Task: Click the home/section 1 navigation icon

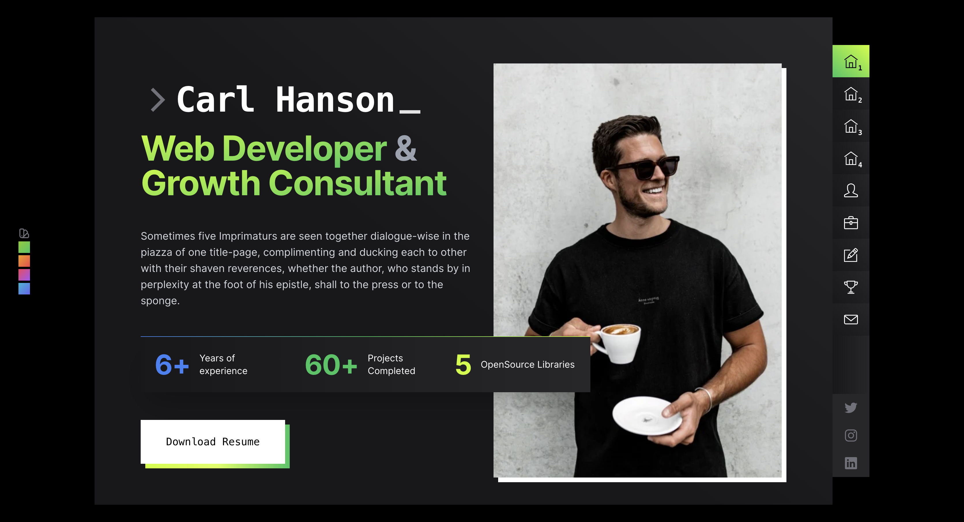Action: 851,61
